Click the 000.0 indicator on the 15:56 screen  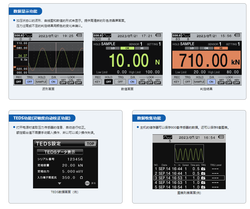point(176,35)
